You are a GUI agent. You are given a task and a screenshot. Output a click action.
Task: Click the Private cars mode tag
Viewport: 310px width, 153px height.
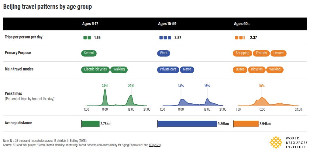[168, 70]
